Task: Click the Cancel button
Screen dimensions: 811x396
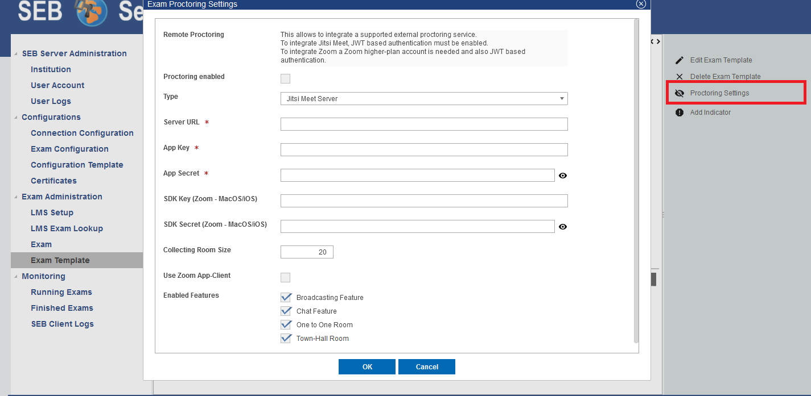Action: click(426, 366)
